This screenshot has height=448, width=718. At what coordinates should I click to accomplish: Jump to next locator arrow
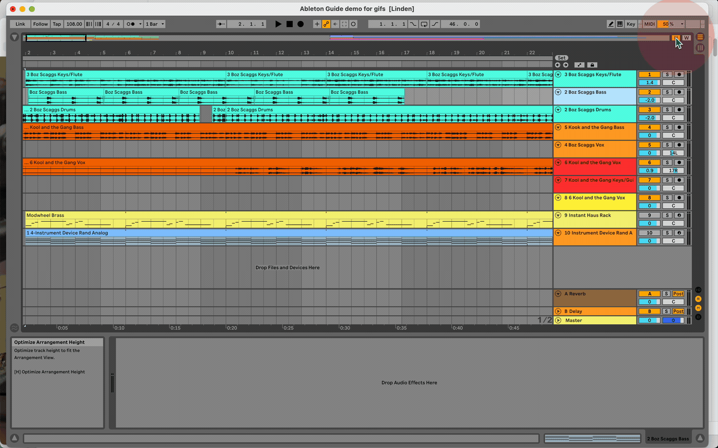tap(566, 65)
